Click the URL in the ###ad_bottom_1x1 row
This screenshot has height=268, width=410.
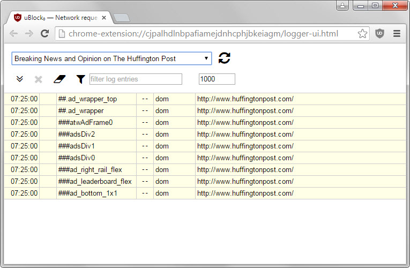tap(245, 193)
